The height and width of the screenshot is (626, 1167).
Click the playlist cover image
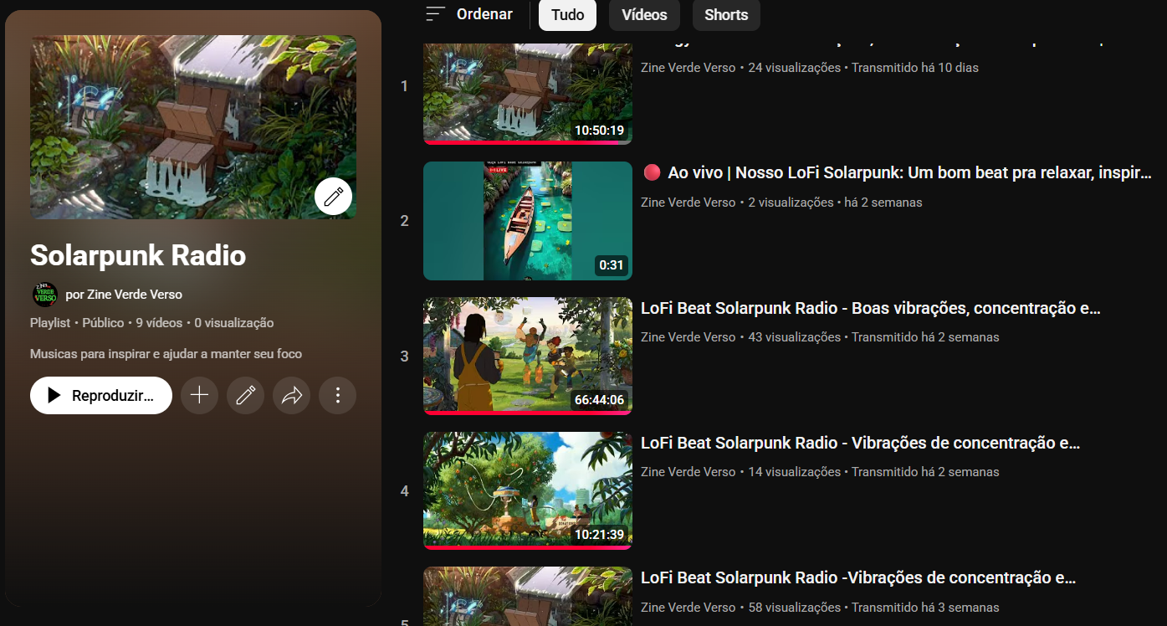[x=193, y=127]
